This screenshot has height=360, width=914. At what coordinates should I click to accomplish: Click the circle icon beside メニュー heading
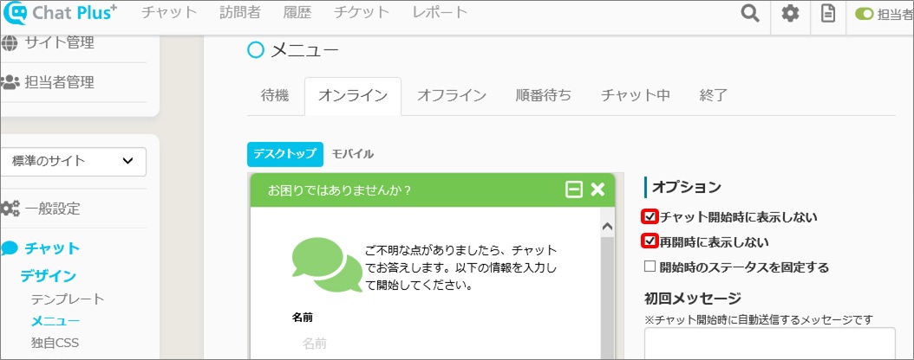pos(255,50)
